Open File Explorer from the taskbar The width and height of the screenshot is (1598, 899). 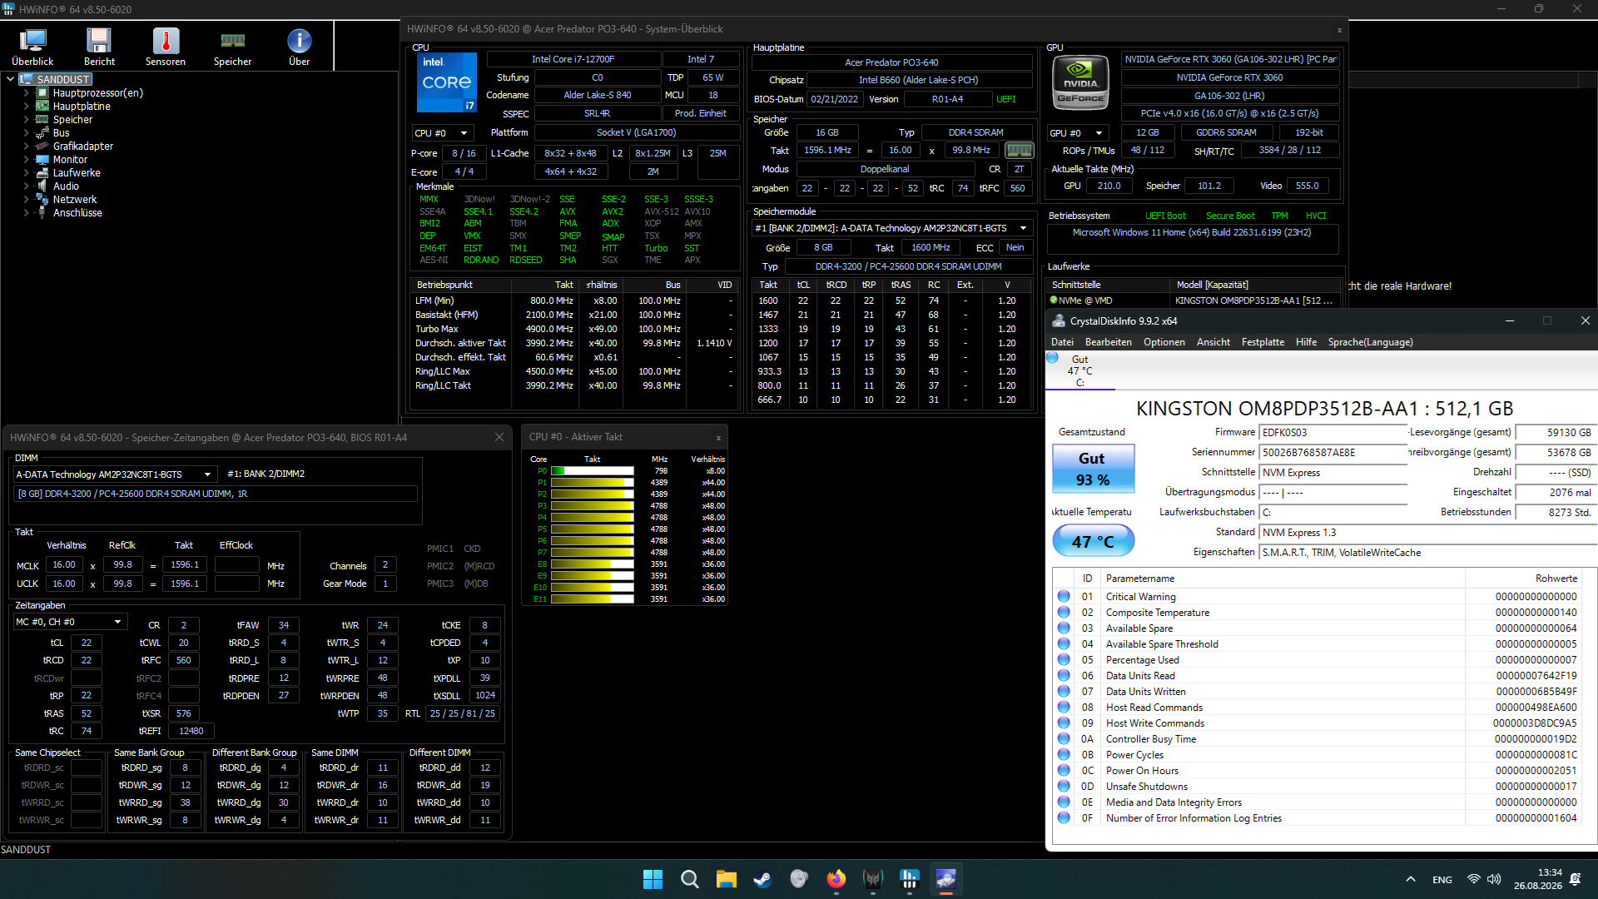click(726, 879)
